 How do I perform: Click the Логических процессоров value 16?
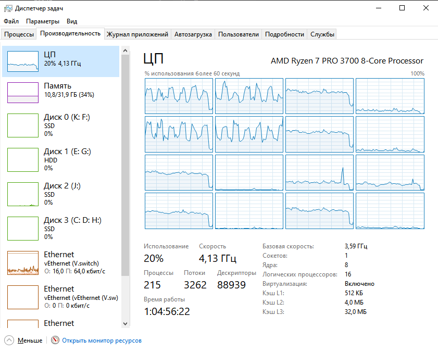coord(348,274)
